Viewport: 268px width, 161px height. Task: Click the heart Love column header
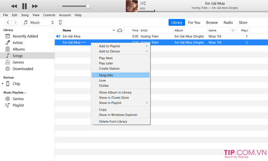coord(233,30)
